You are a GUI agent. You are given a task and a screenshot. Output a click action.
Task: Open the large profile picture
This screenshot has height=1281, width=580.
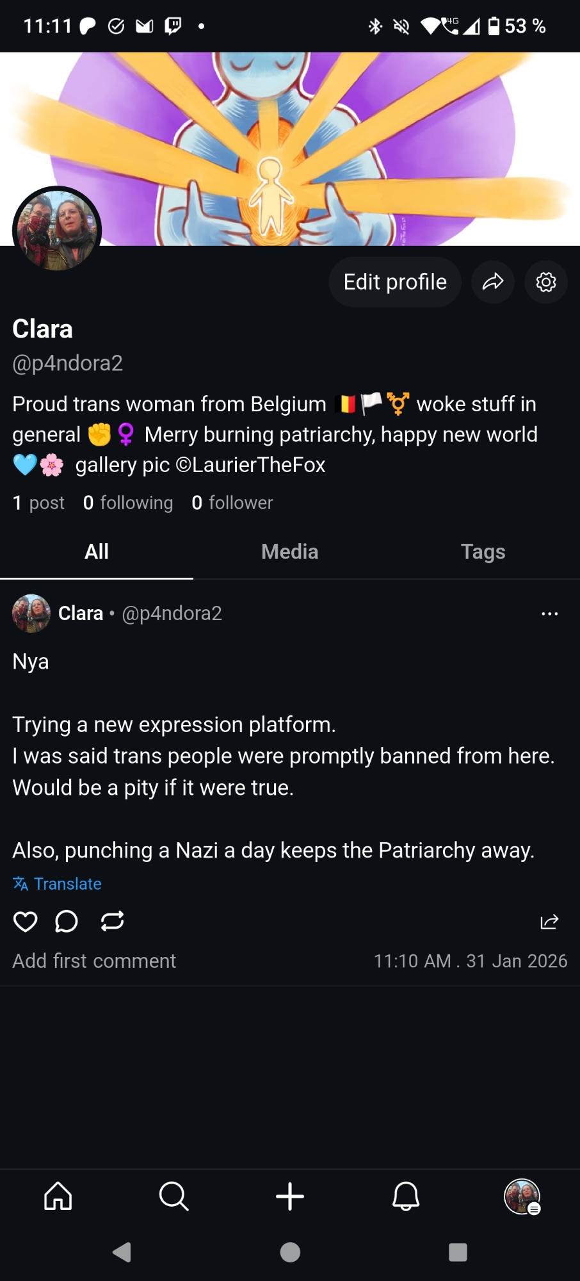coord(57,229)
